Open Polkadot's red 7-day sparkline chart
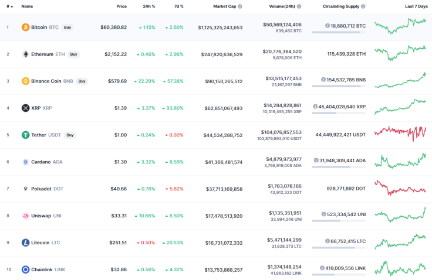This screenshot has width=432, height=280. 400,188
